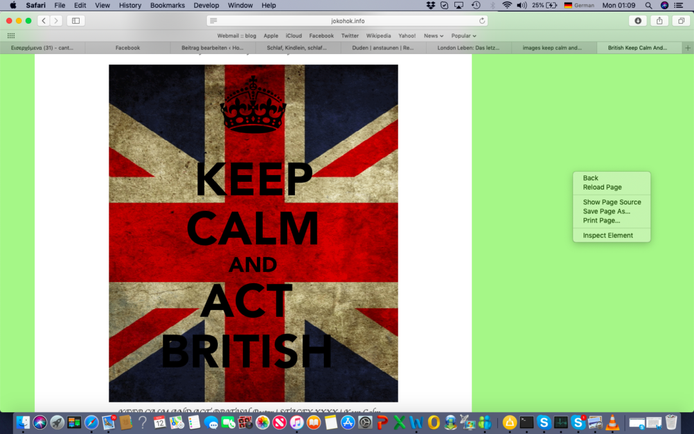
Task: Open the Yahoo! bookmark
Action: [407, 36]
